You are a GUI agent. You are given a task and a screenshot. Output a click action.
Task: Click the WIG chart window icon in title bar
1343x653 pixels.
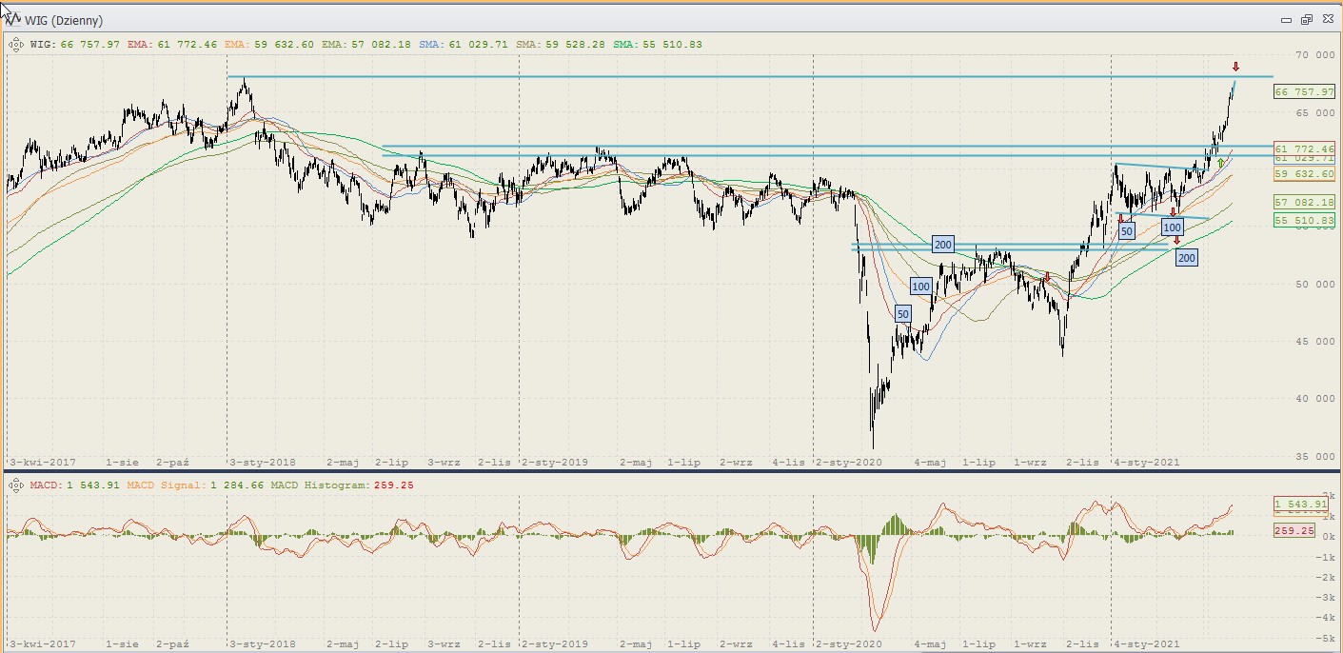click(12, 19)
